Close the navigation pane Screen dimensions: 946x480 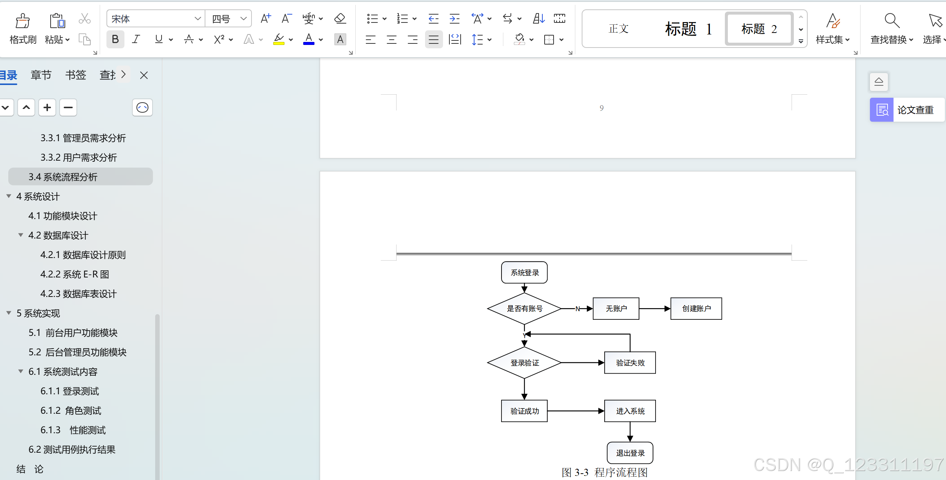tap(144, 75)
